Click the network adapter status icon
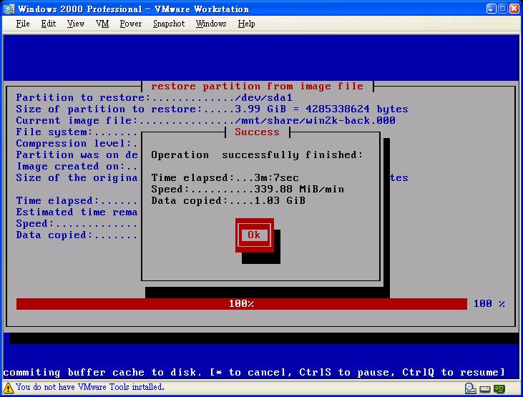Image resolution: width=523 pixels, height=397 pixels. click(499, 388)
